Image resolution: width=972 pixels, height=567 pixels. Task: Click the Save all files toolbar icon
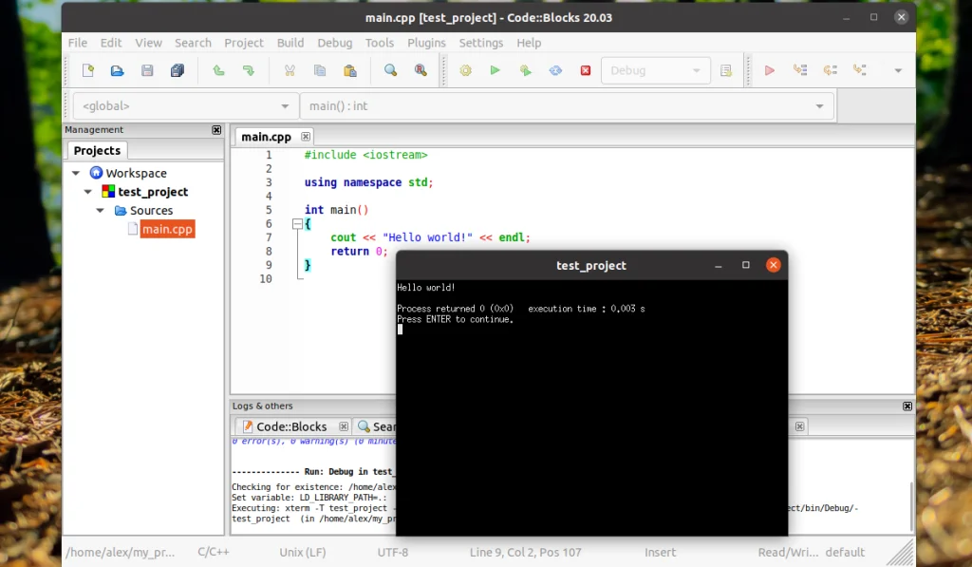178,69
